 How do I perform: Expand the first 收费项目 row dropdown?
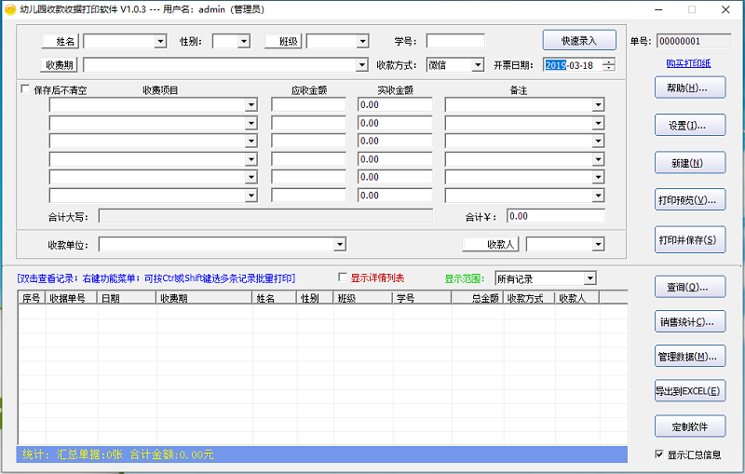(x=251, y=104)
